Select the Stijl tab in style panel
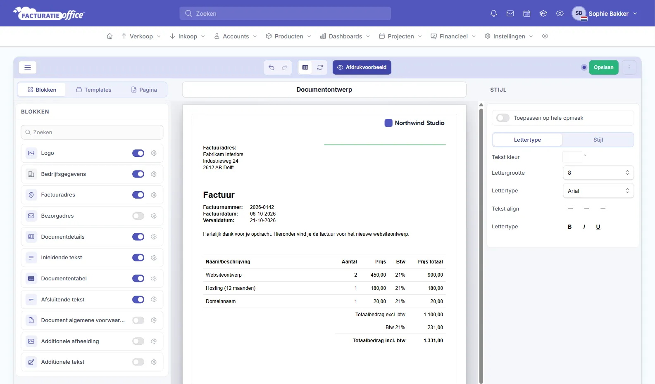The height and width of the screenshot is (384, 655). (598, 140)
